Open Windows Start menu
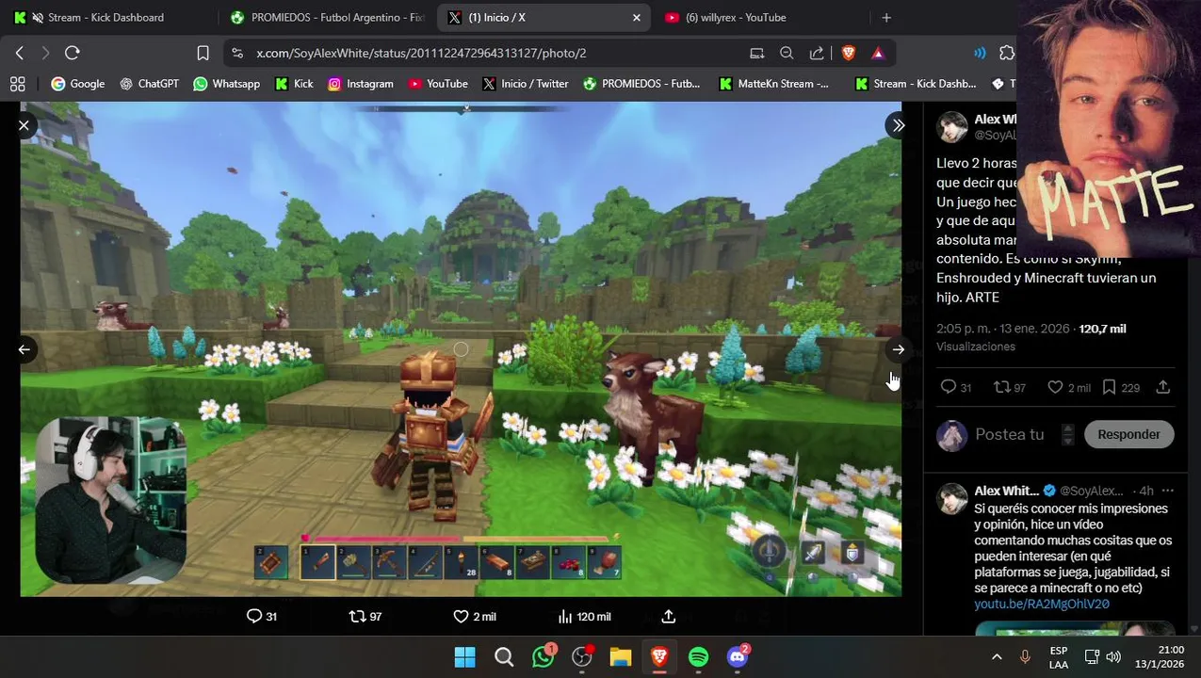 pos(465,656)
